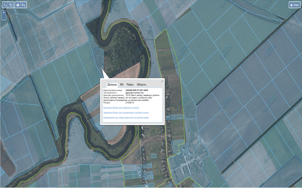Click the gear icon in Шари button
This screenshot has height=188, width=302.
(x=291, y=5)
